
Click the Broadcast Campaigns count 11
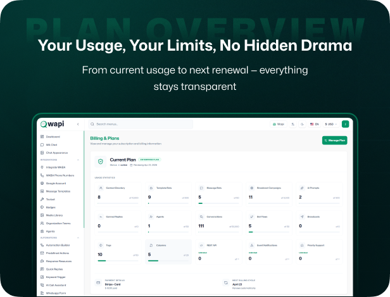click(251, 197)
